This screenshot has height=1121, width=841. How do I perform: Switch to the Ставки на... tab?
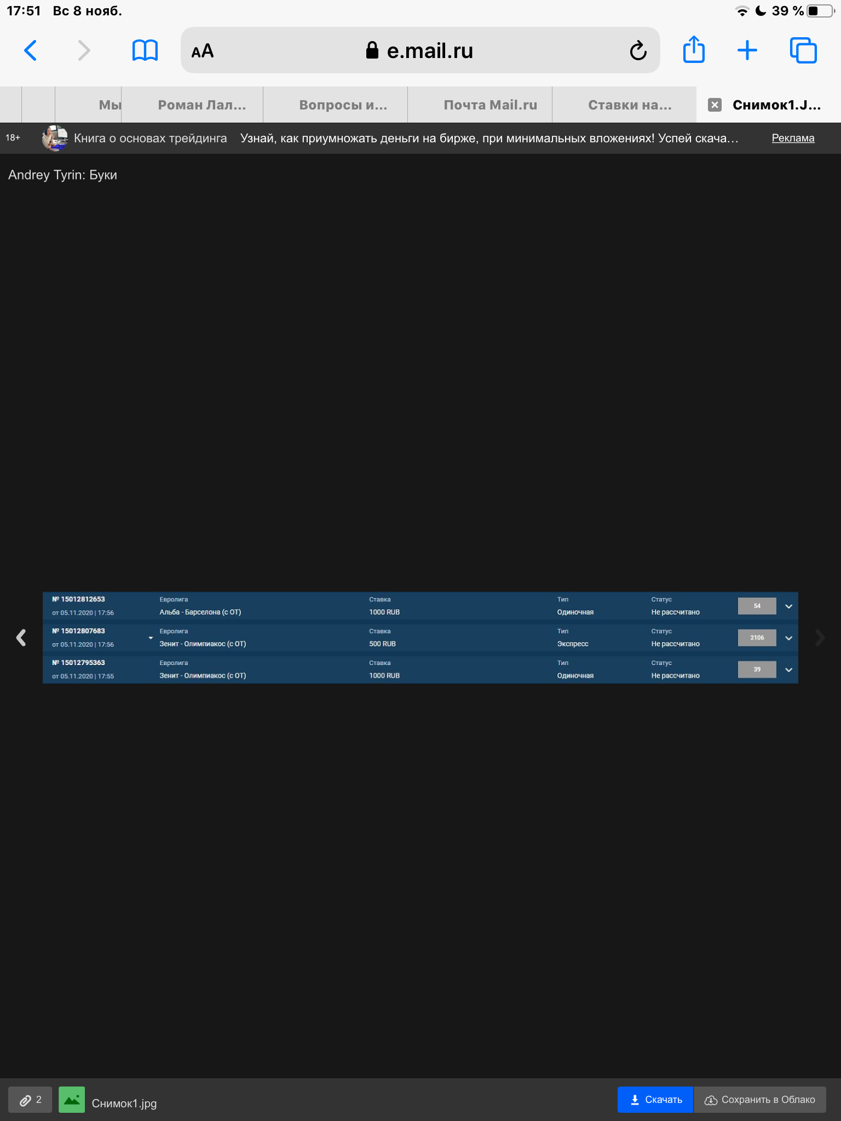tap(630, 105)
